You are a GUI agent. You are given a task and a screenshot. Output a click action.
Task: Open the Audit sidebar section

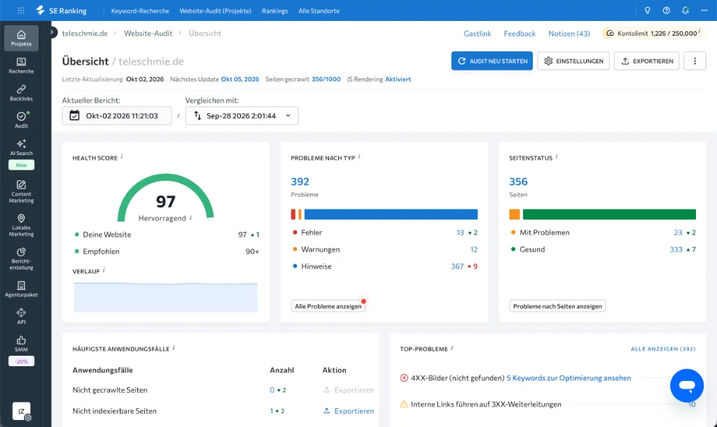[22, 120]
